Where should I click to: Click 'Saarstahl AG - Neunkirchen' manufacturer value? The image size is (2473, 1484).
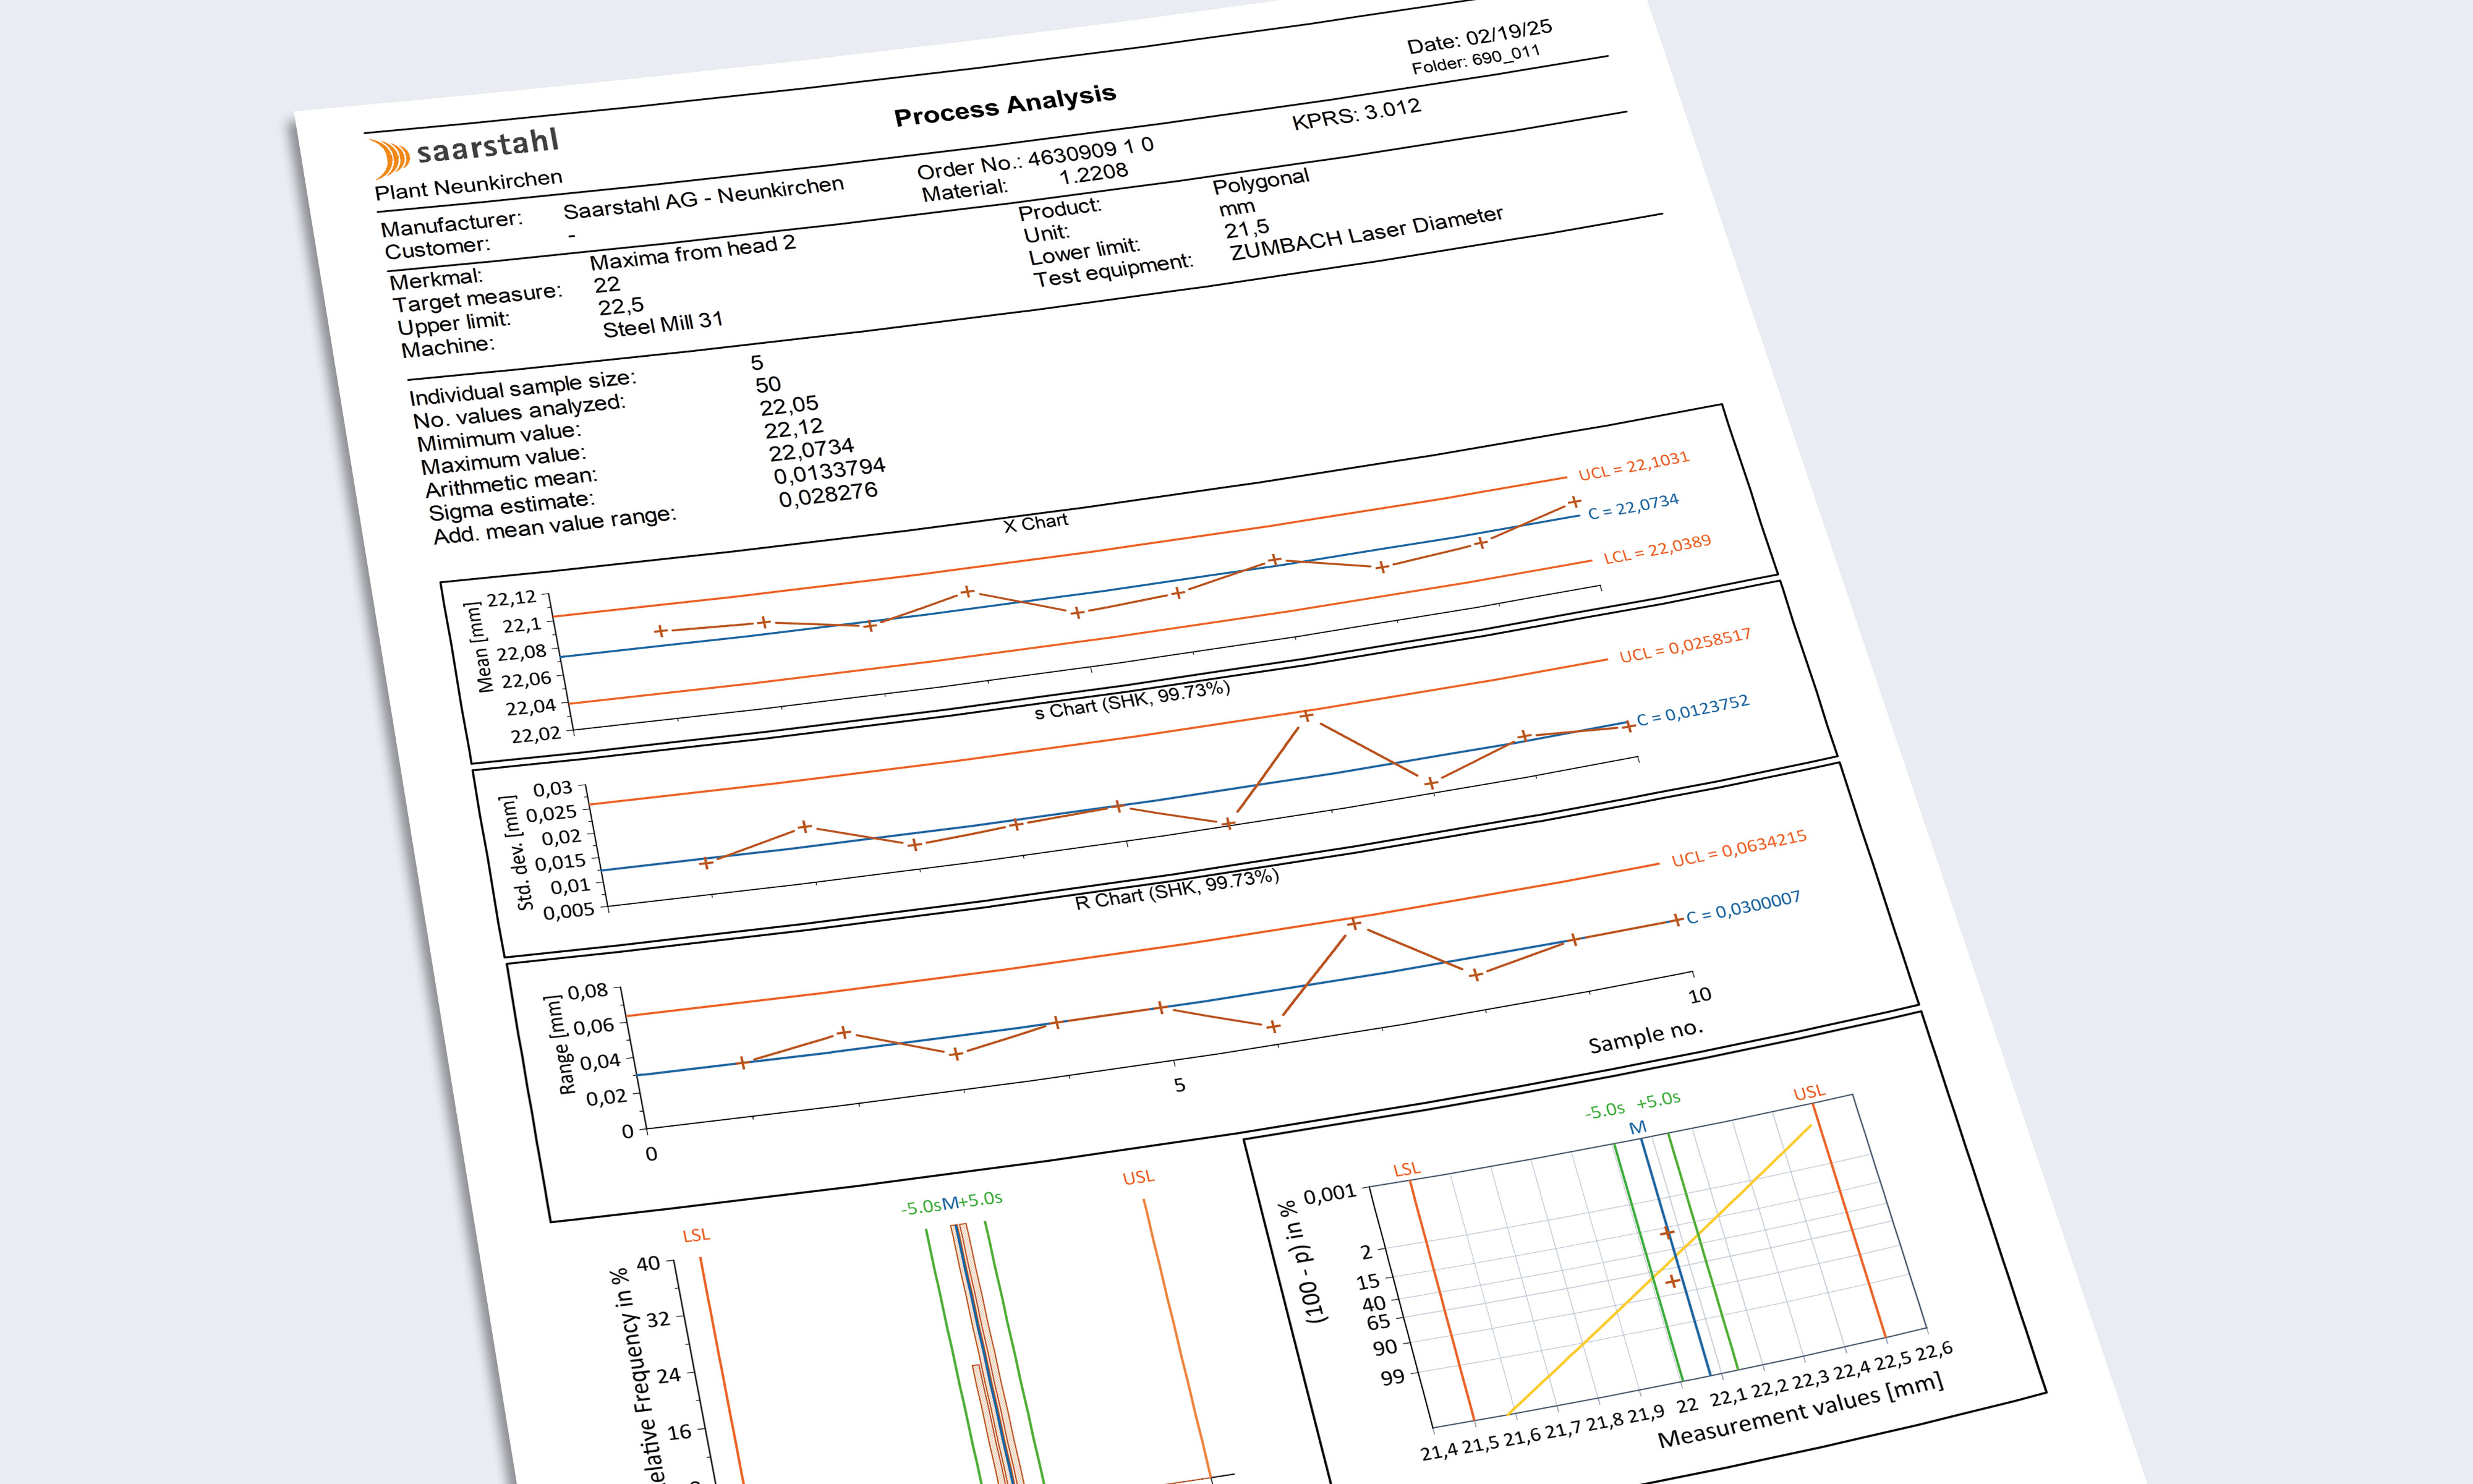click(704, 198)
